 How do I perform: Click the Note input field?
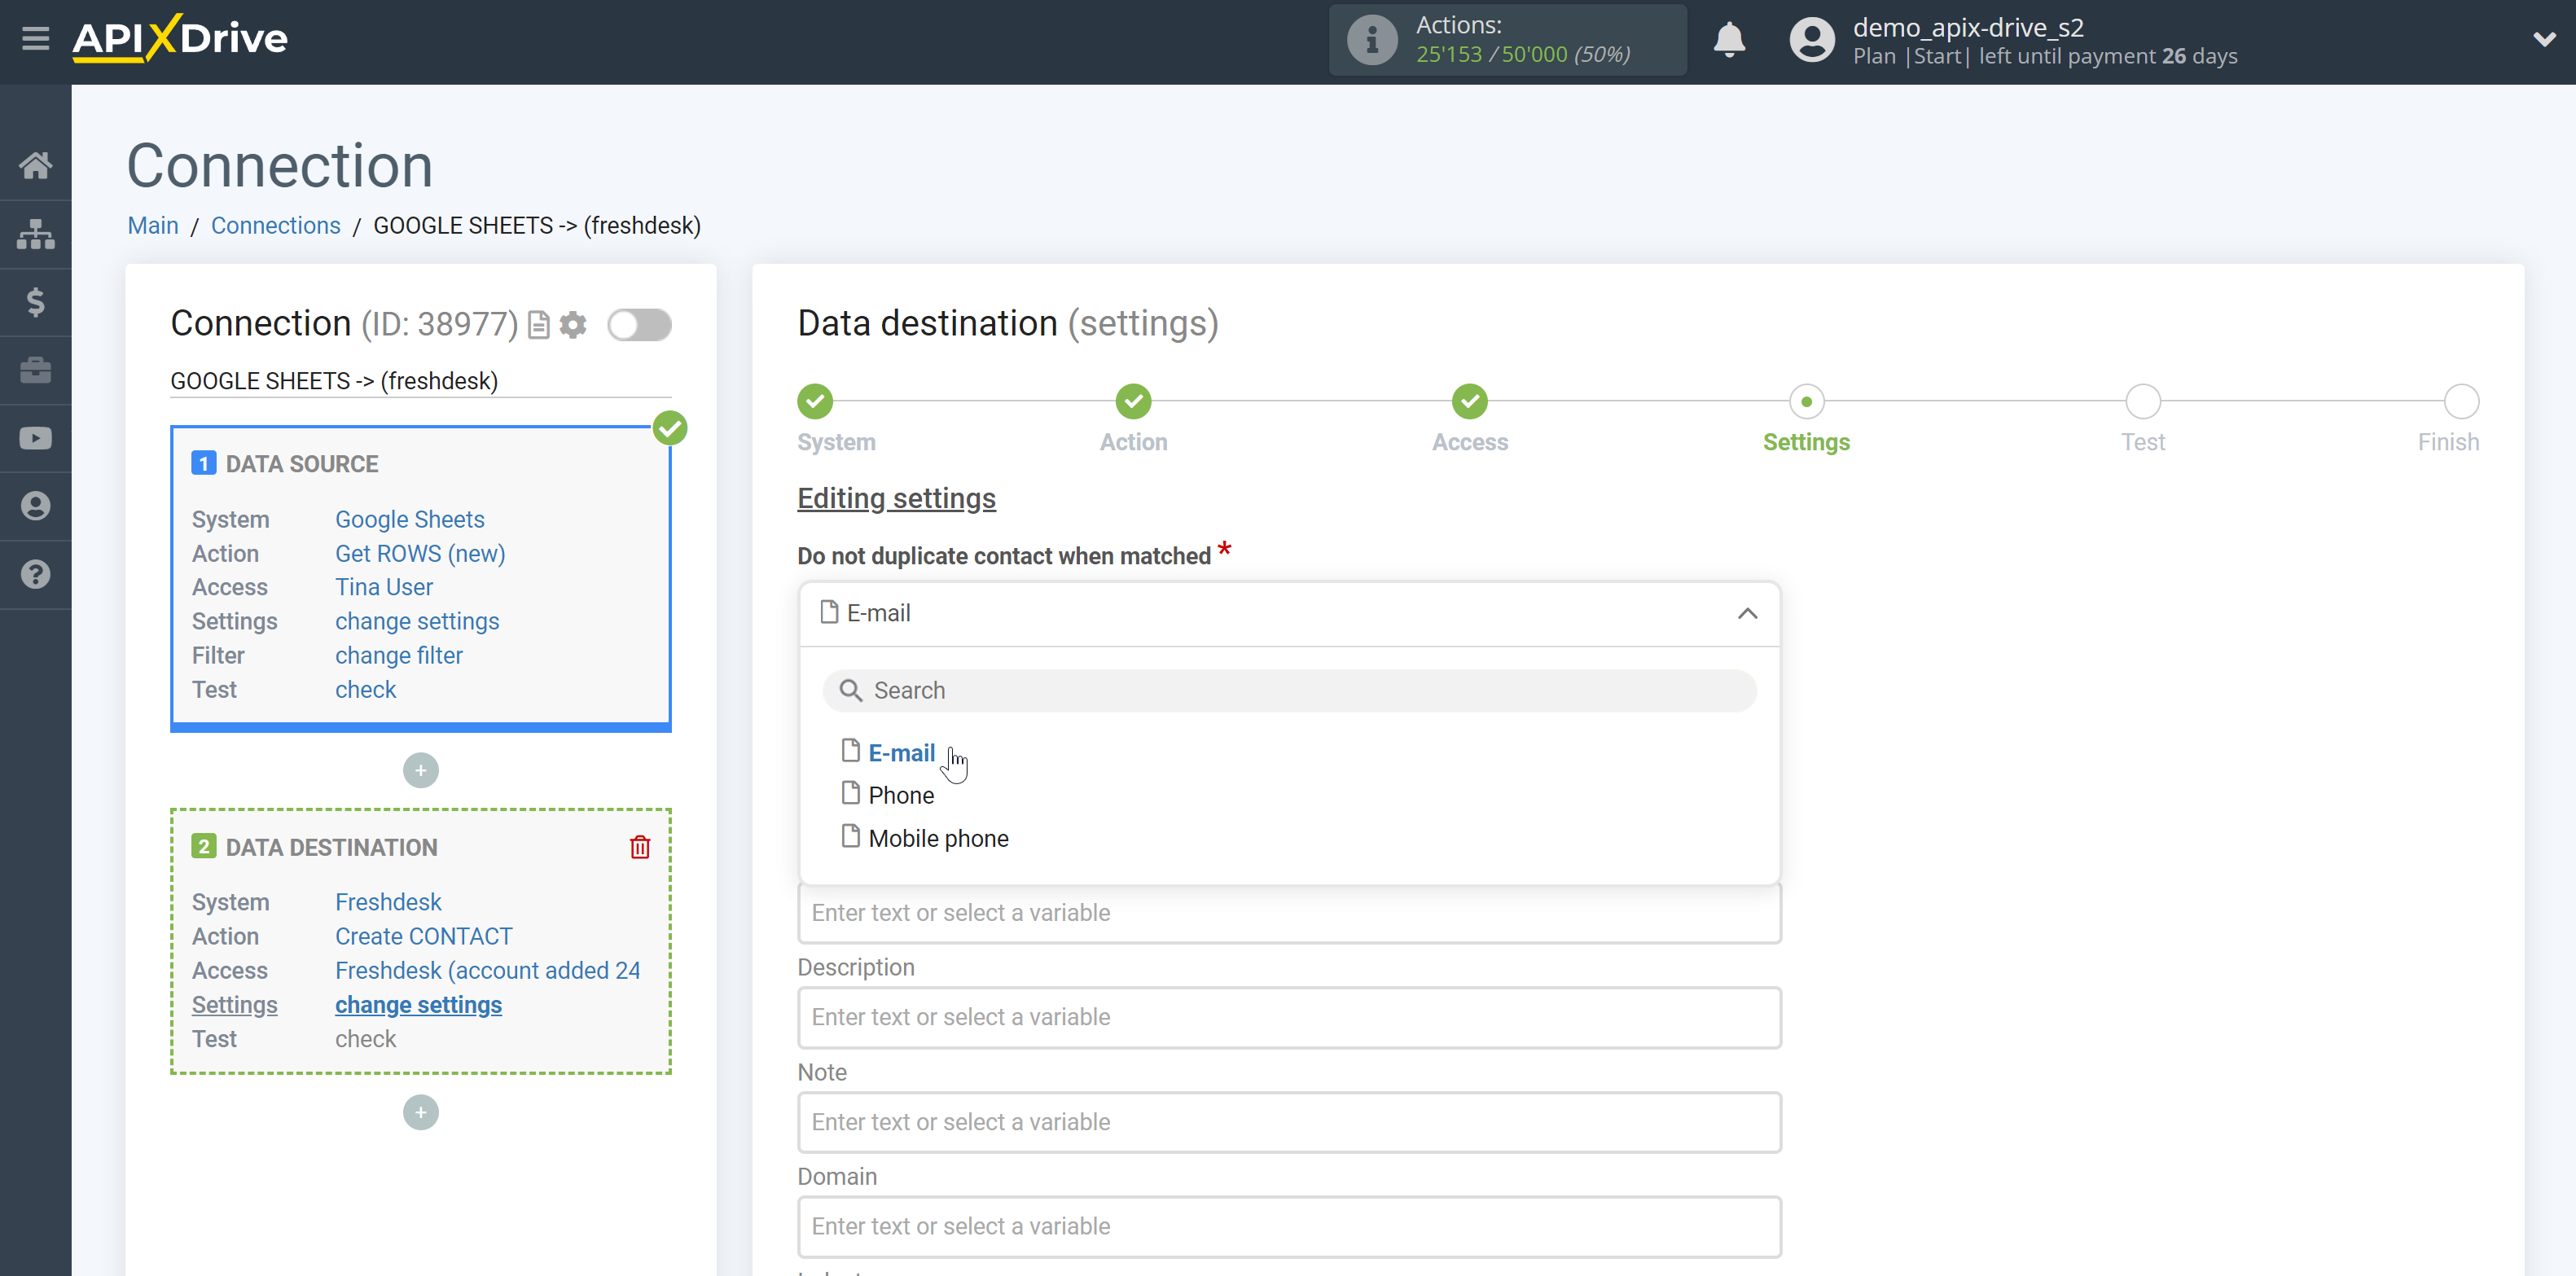(1289, 1122)
